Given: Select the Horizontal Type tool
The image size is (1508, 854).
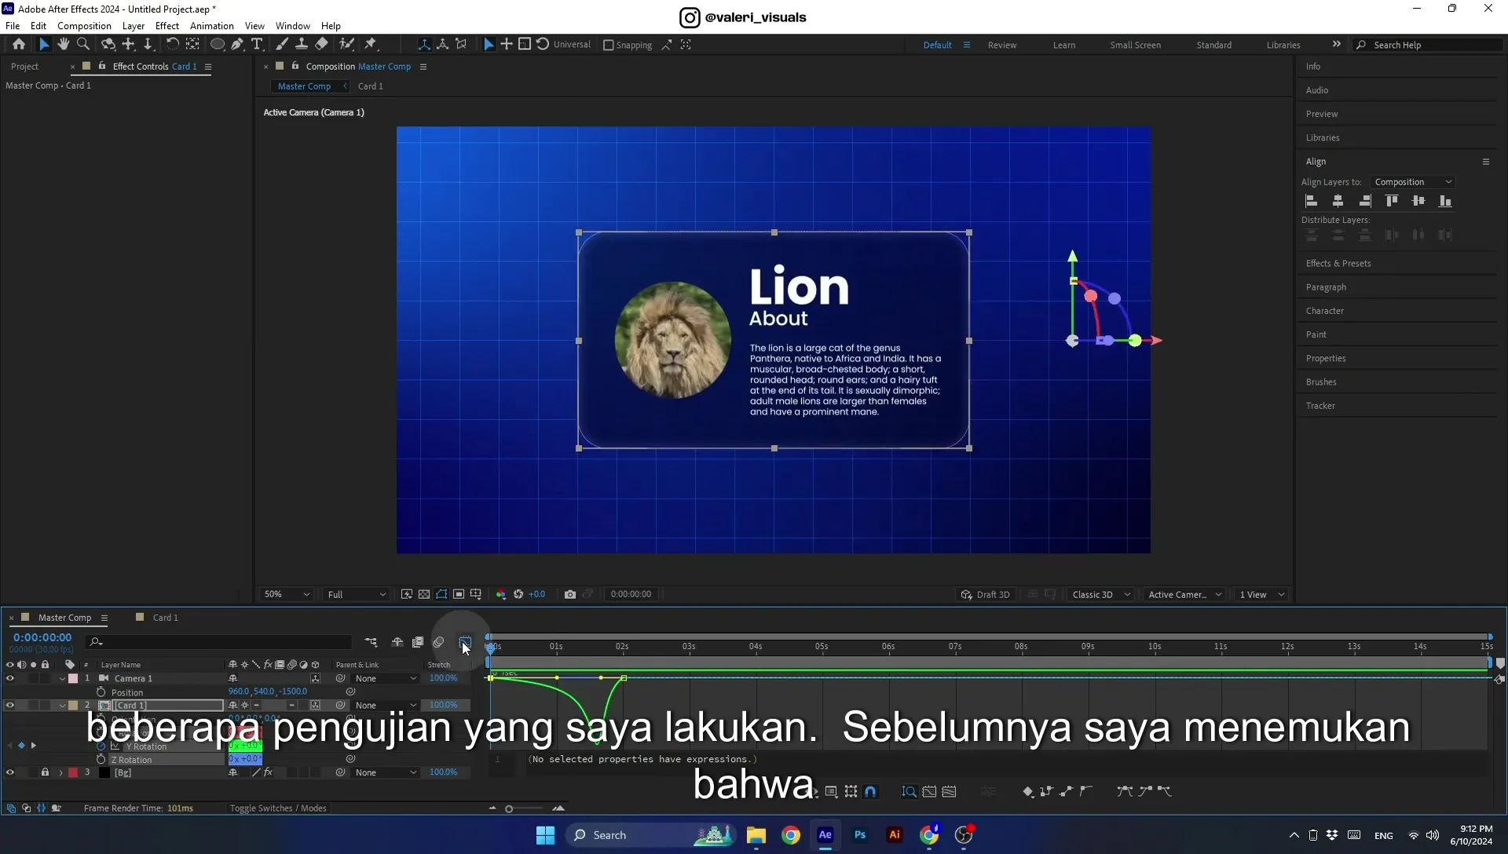Looking at the screenshot, I should (257, 45).
